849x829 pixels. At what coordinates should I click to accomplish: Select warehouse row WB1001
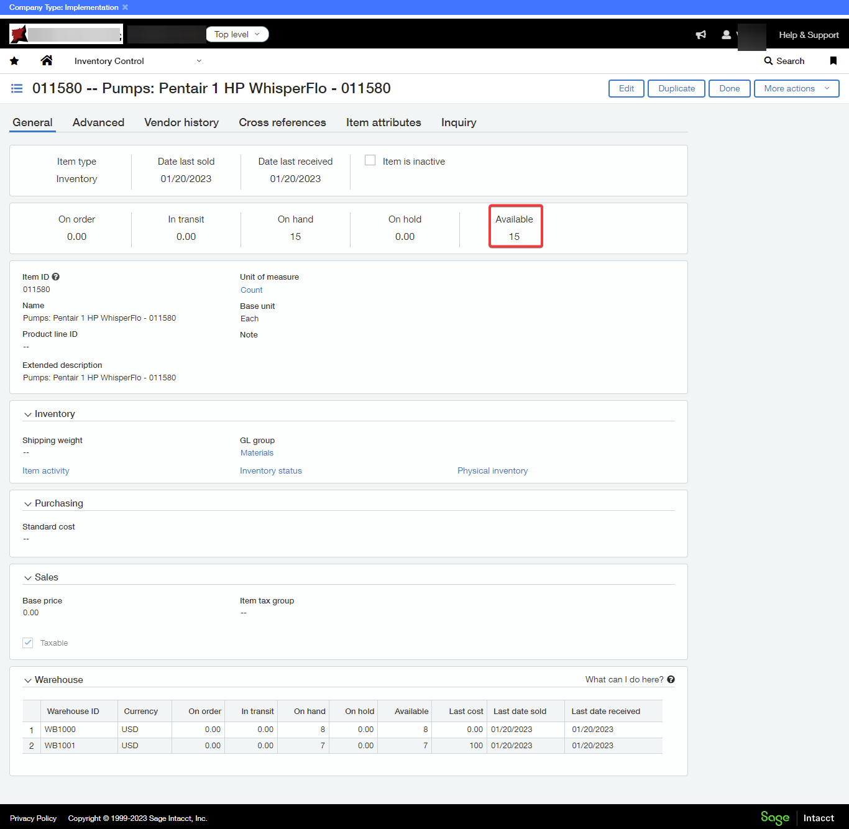click(x=60, y=745)
